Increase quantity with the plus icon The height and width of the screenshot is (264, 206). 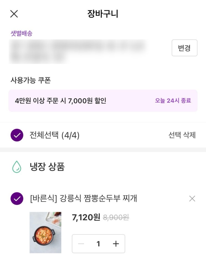coord(116,244)
